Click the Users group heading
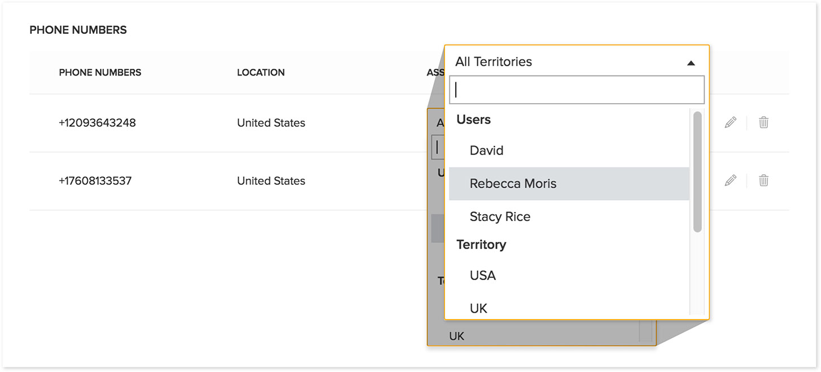 pyautogui.click(x=473, y=119)
